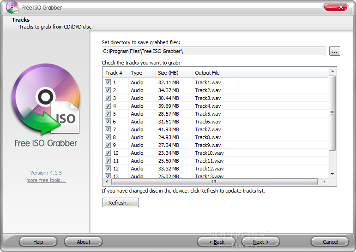
Task: Proceed with the Next > button
Action: [x=260, y=242]
